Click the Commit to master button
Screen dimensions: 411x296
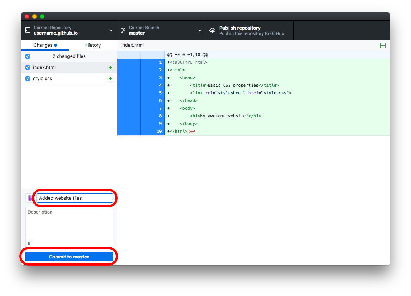click(x=69, y=257)
